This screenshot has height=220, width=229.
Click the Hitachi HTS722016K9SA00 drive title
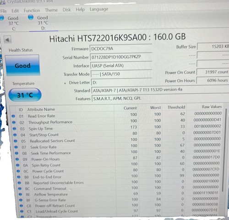117,38
